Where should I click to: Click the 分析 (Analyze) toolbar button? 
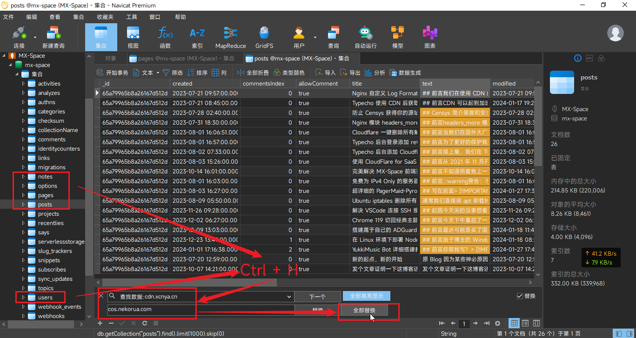point(375,73)
